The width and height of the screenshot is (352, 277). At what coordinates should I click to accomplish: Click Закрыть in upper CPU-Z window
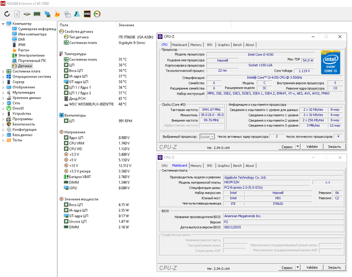tap(334, 147)
